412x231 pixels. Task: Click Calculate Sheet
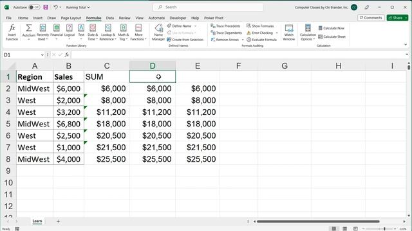(x=332, y=37)
